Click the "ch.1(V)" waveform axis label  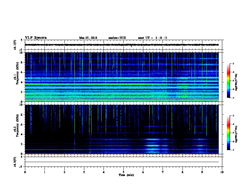coord(15,45)
